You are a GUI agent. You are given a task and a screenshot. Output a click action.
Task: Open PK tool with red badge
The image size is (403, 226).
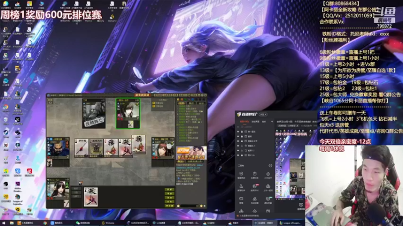point(254,187)
